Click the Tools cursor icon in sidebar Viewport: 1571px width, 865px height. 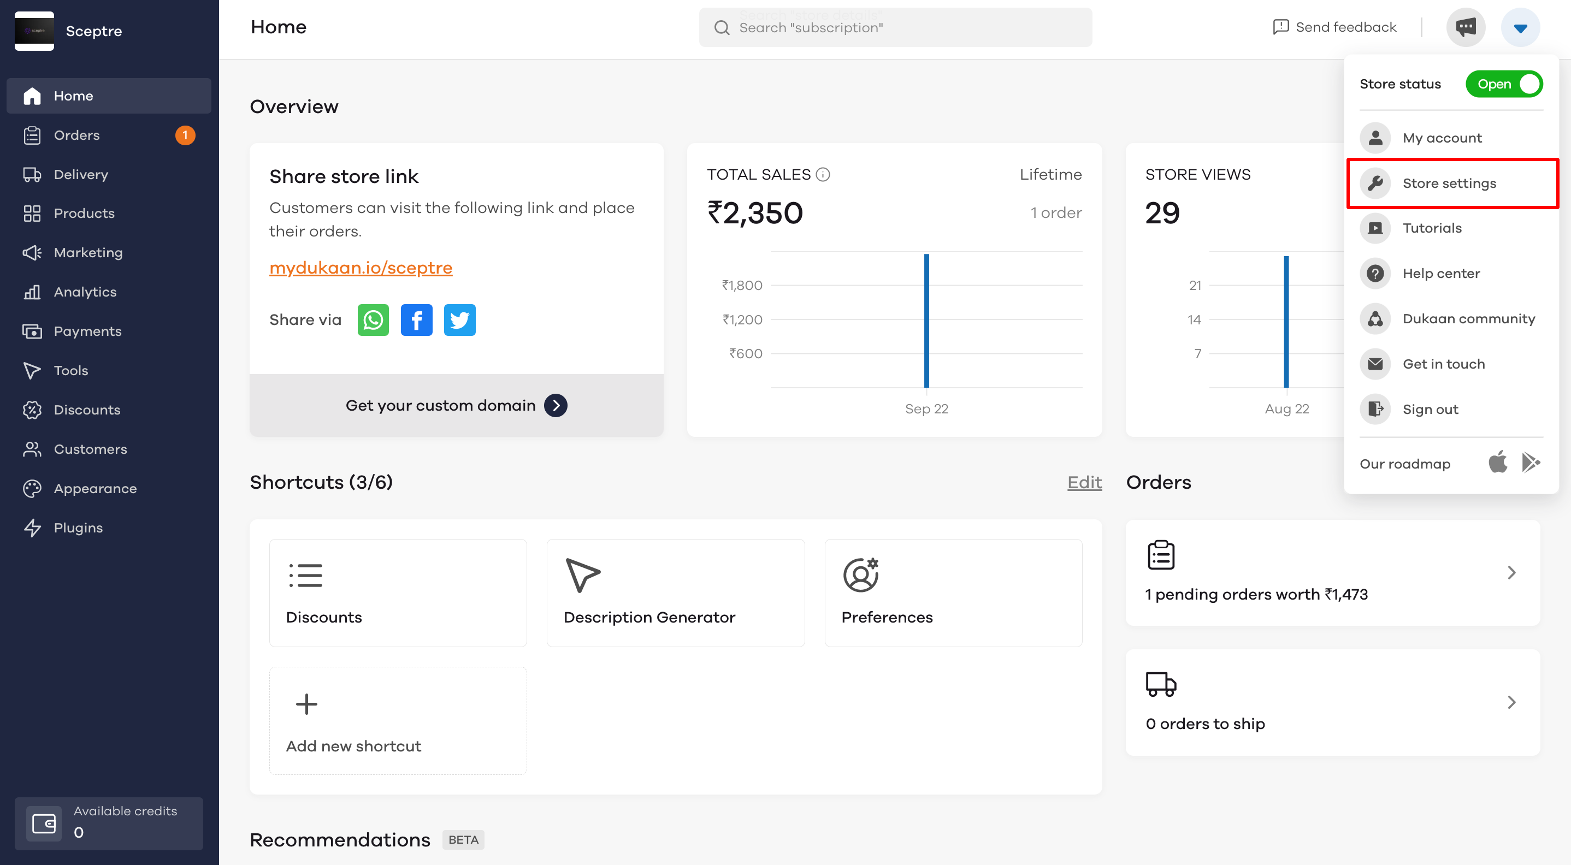[32, 371]
